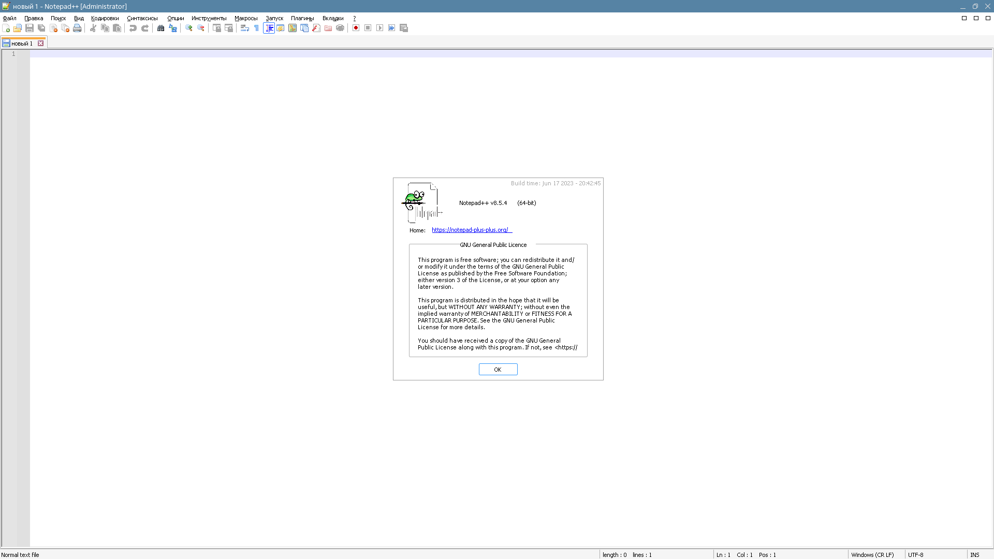Viewport: 994px width, 559px height.
Task: Open the Запуск menu
Action: [274, 18]
